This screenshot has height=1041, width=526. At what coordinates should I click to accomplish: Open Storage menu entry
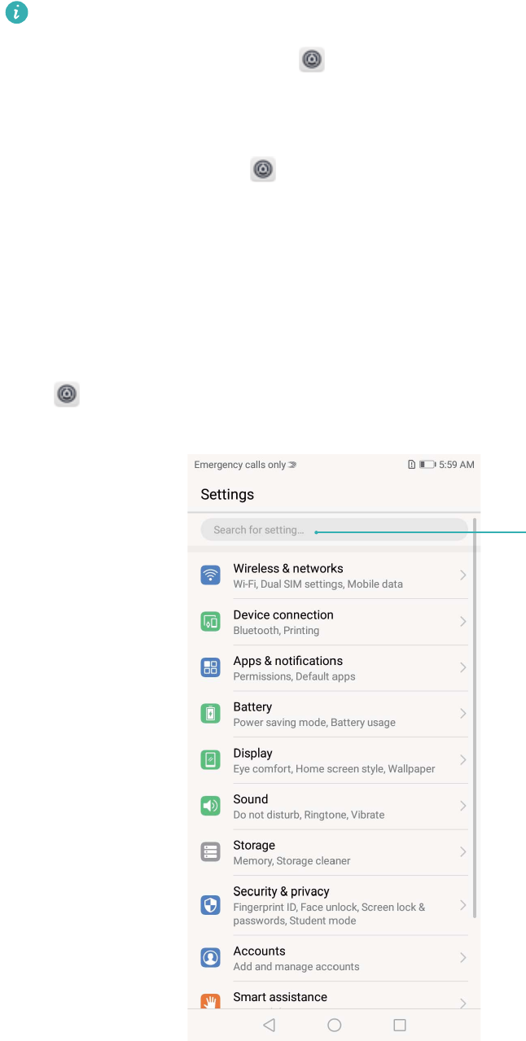pos(334,852)
